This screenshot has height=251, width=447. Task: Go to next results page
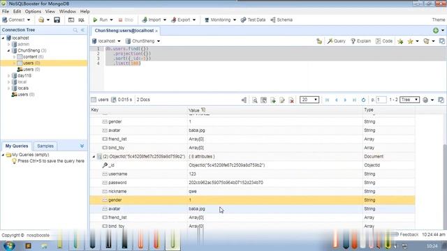pos(345,100)
